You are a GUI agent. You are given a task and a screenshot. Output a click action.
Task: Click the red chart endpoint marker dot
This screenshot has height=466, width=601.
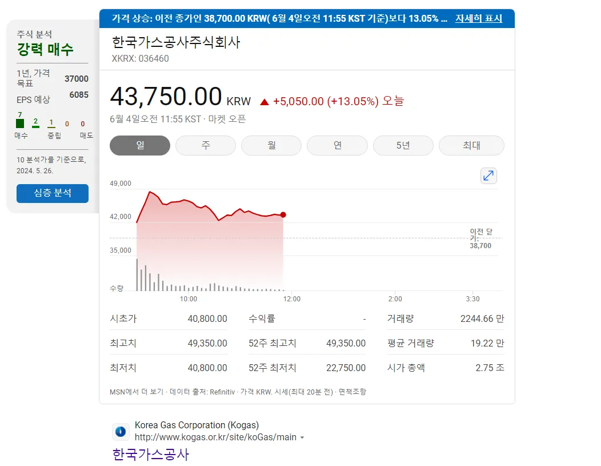[283, 215]
